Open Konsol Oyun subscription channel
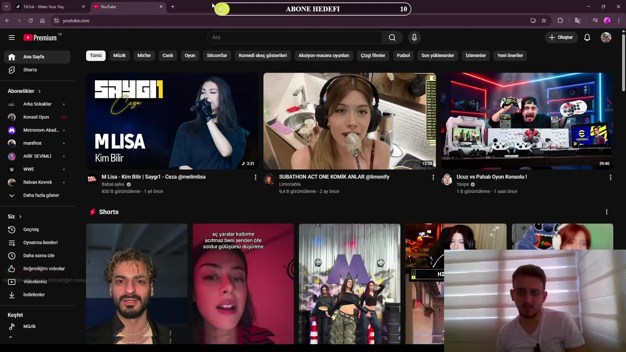 (37, 117)
